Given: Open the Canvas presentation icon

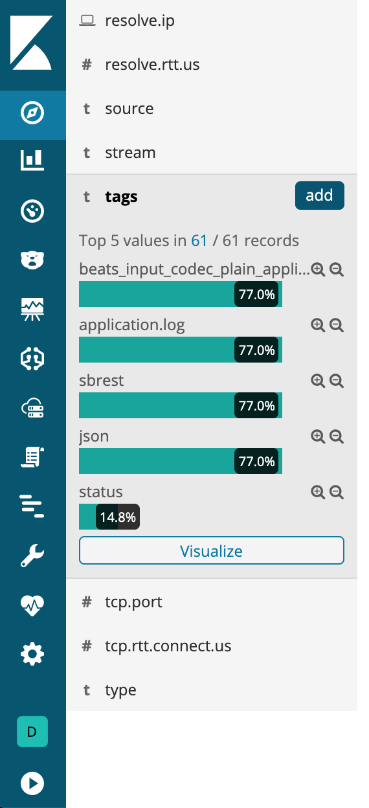Looking at the screenshot, I should pos(32,309).
